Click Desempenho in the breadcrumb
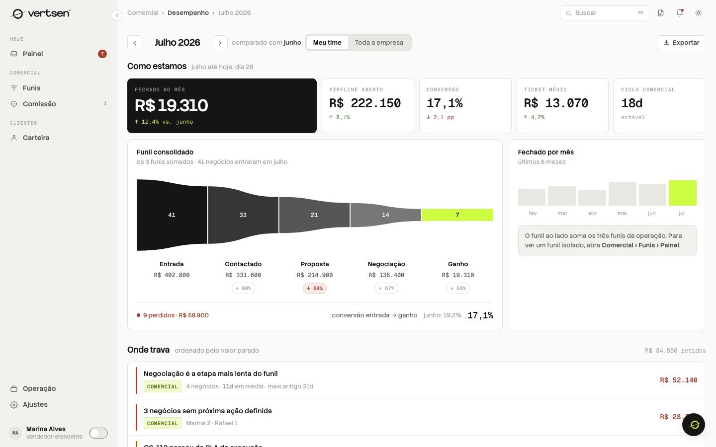Image resolution: width=716 pixels, height=447 pixels. pos(188,13)
